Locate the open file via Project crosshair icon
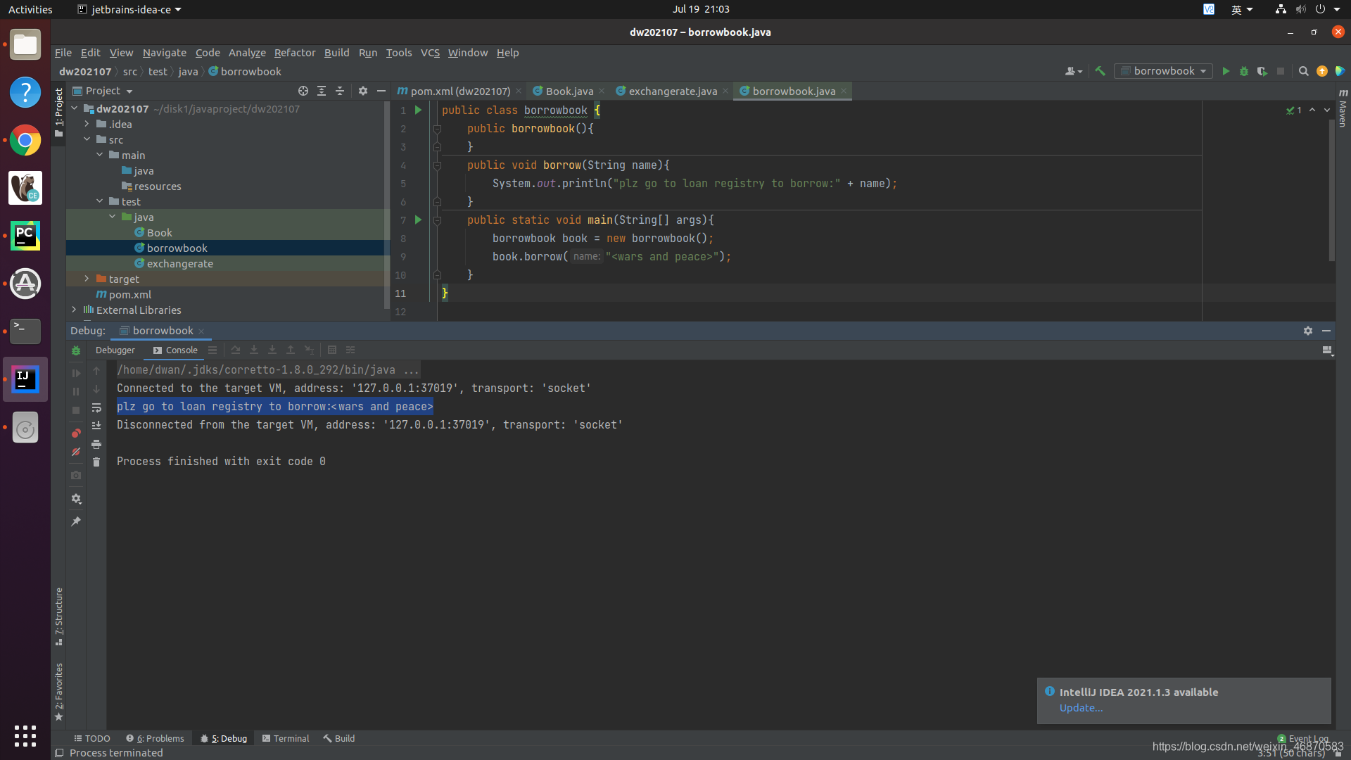Screen dimensions: 1351x760 (x=303, y=91)
